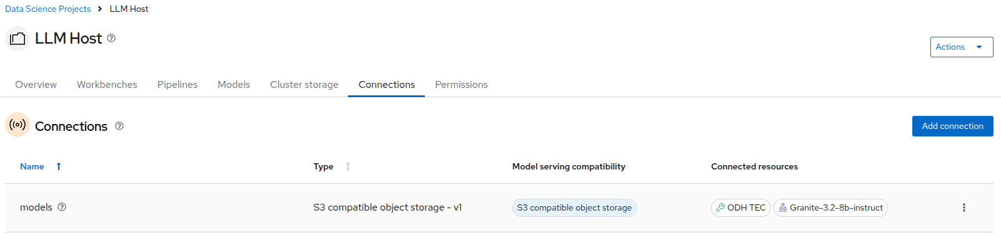Click the sort icon beside Type column
1001x238 pixels.
pyautogui.click(x=348, y=166)
